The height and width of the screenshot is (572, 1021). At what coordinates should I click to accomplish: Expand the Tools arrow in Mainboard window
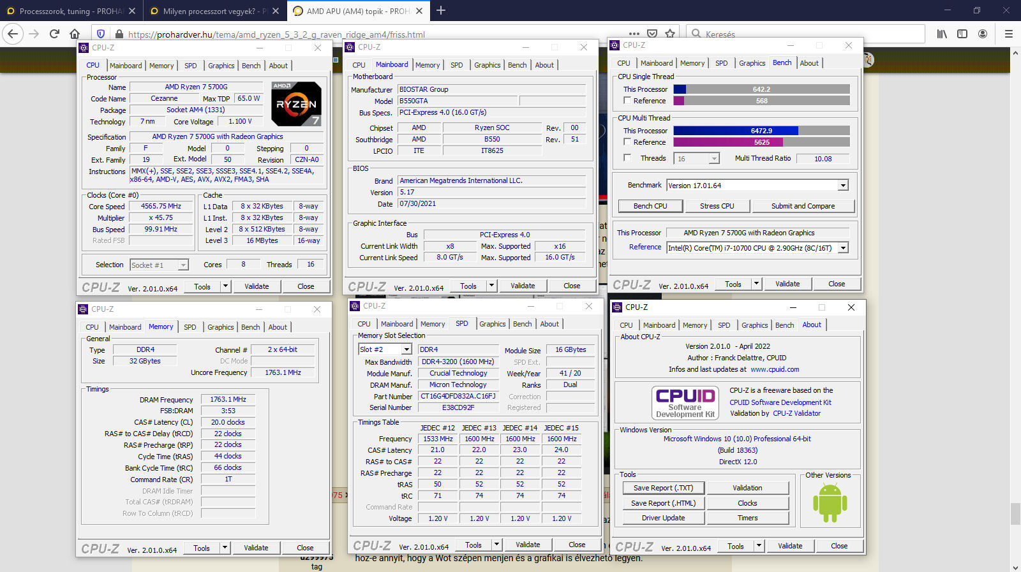click(x=491, y=286)
